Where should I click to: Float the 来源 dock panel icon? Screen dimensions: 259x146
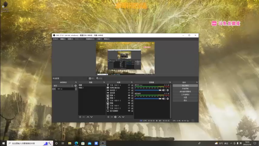coord(132,82)
